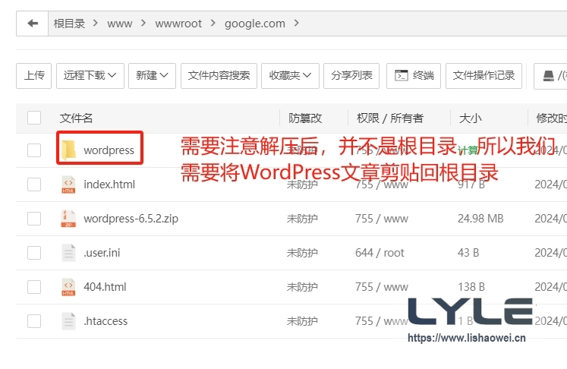Expand the 收藏夹 dropdown
Screen dimensions: 567x369
point(290,76)
